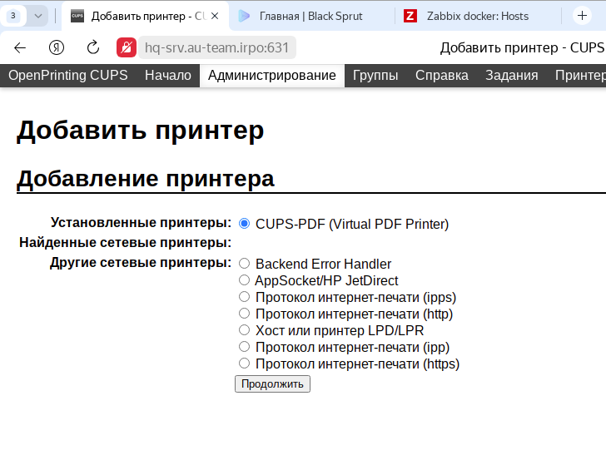Click the Zabbix tab favicon
The width and height of the screenshot is (606, 460).
[x=410, y=16]
